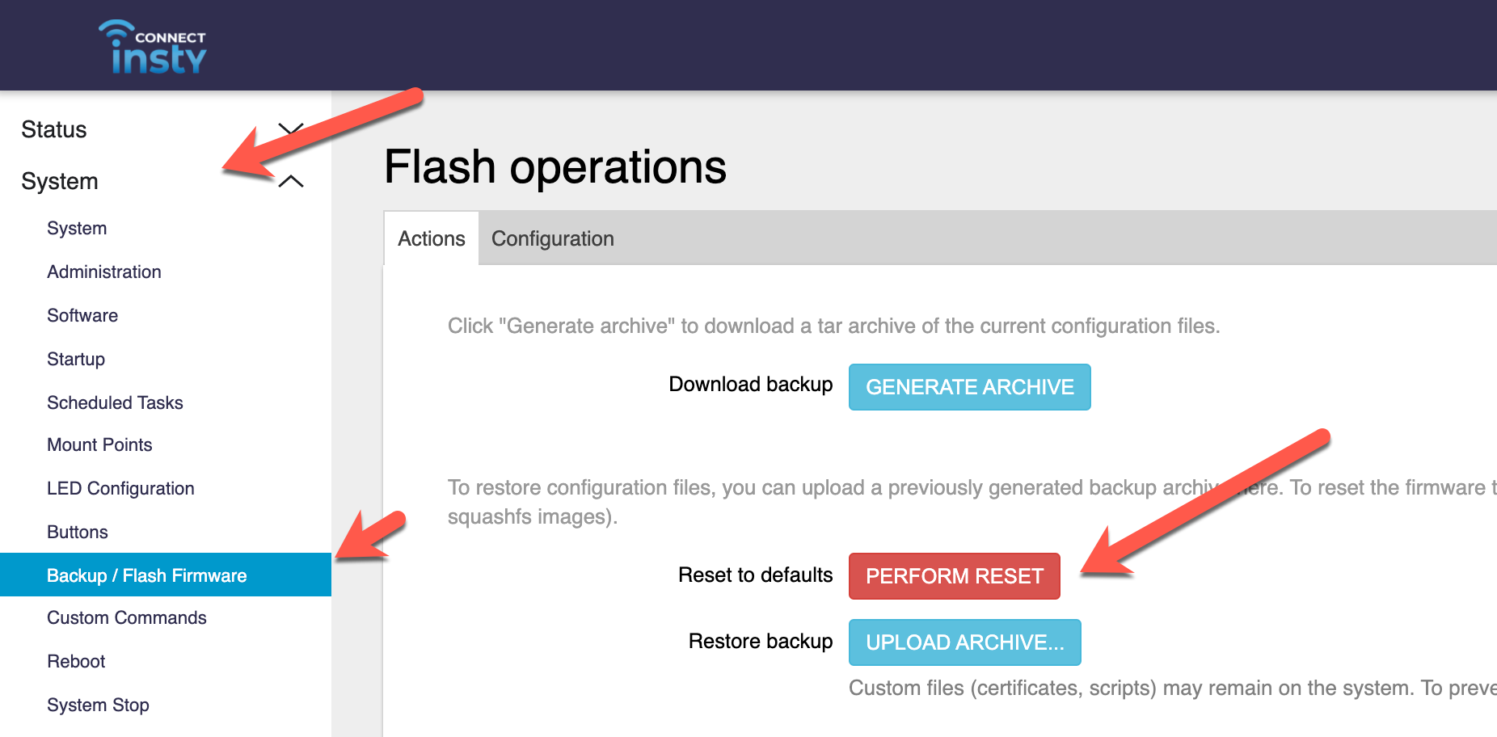Viewport: 1497px width, 737px height.
Task: Navigate to Startup settings
Action: point(76,359)
